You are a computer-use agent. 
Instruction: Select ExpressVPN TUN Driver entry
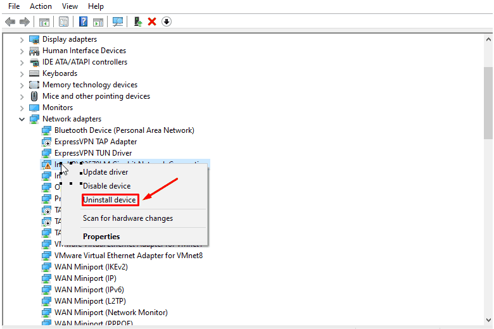(93, 153)
